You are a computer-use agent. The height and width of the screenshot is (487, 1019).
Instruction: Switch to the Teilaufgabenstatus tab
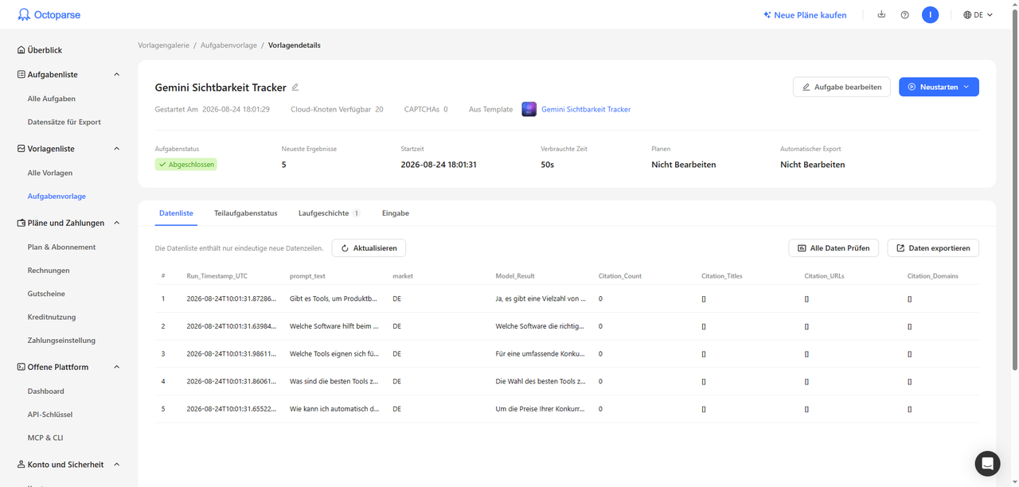(x=246, y=213)
